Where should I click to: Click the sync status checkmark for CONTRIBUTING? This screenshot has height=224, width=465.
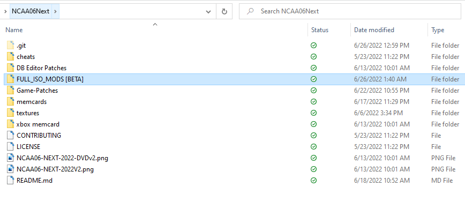click(313, 136)
